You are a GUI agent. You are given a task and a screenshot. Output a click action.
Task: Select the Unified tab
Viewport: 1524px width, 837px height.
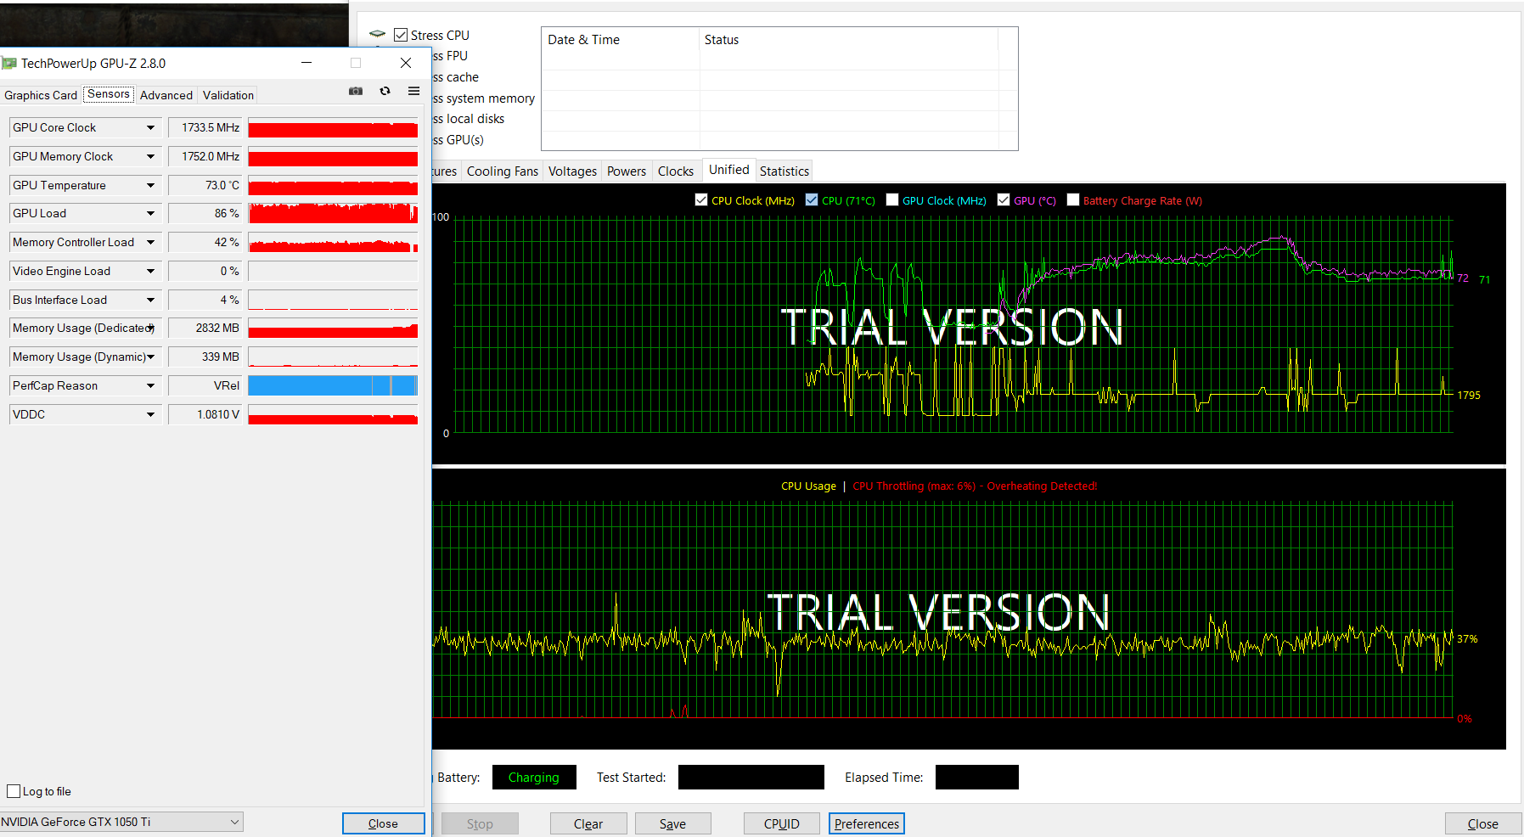[729, 170]
